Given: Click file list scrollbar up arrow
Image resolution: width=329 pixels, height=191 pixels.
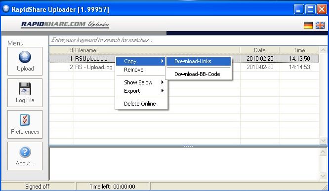Looking at the screenshot, I should pyautogui.click(x=323, y=50).
